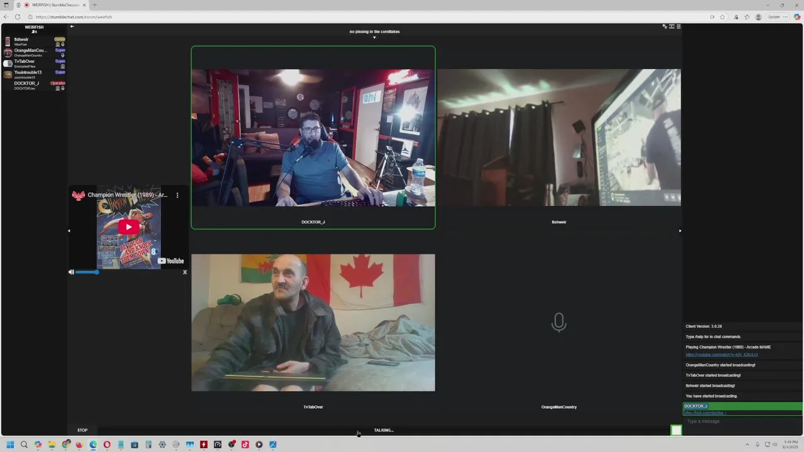The height and width of the screenshot is (452, 804).
Task: Select Youintrouble13 in user list
Action: coord(34,75)
